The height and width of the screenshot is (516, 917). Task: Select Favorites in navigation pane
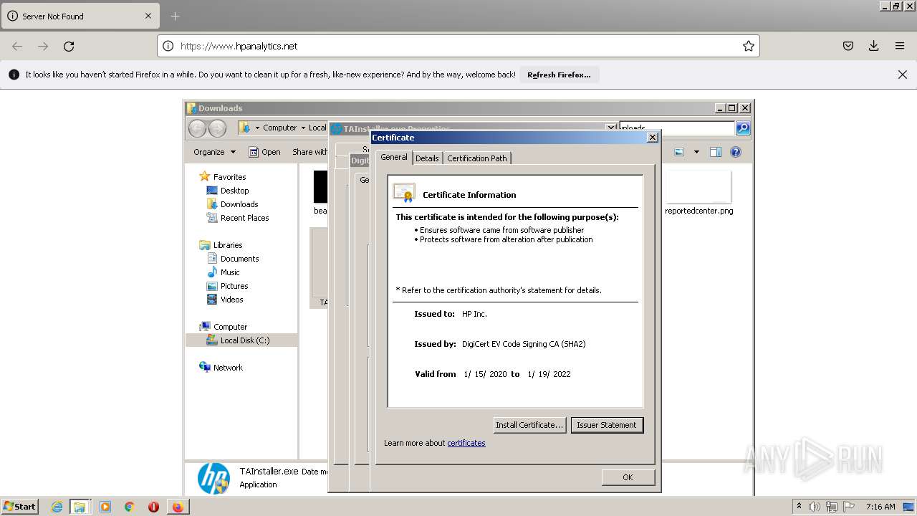[x=229, y=177]
